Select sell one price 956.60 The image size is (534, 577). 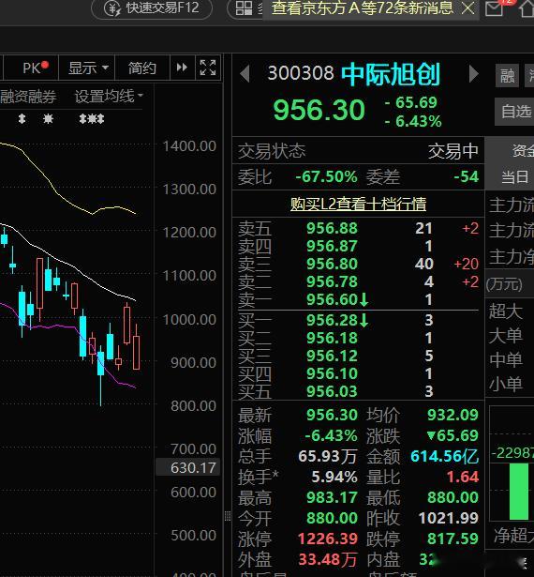coord(332,299)
